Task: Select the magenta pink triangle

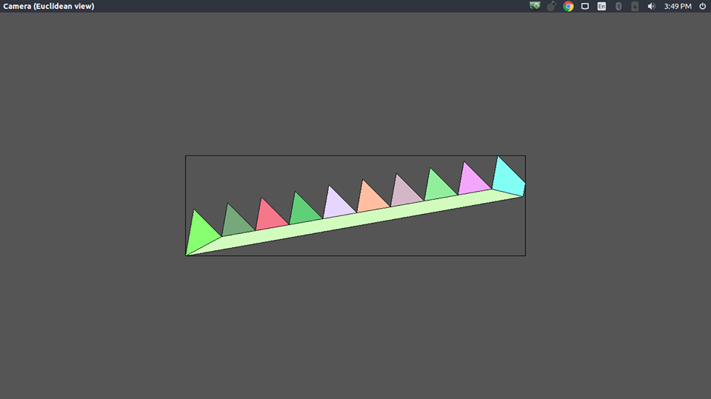Action: pyautogui.click(x=472, y=181)
